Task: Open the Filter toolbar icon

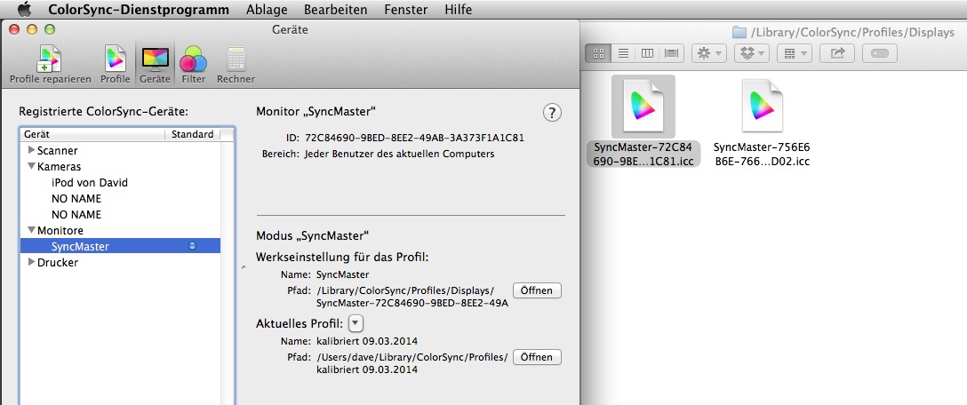Action: pyautogui.click(x=194, y=65)
